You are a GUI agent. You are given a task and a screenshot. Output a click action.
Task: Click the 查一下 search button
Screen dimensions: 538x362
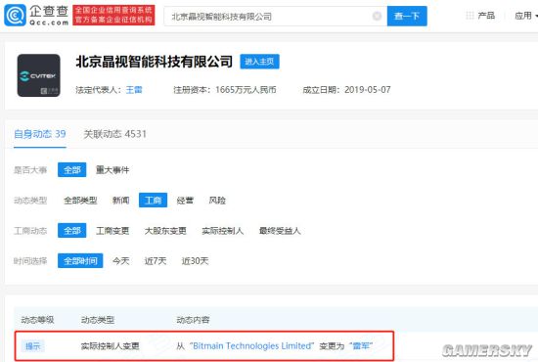(407, 16)
